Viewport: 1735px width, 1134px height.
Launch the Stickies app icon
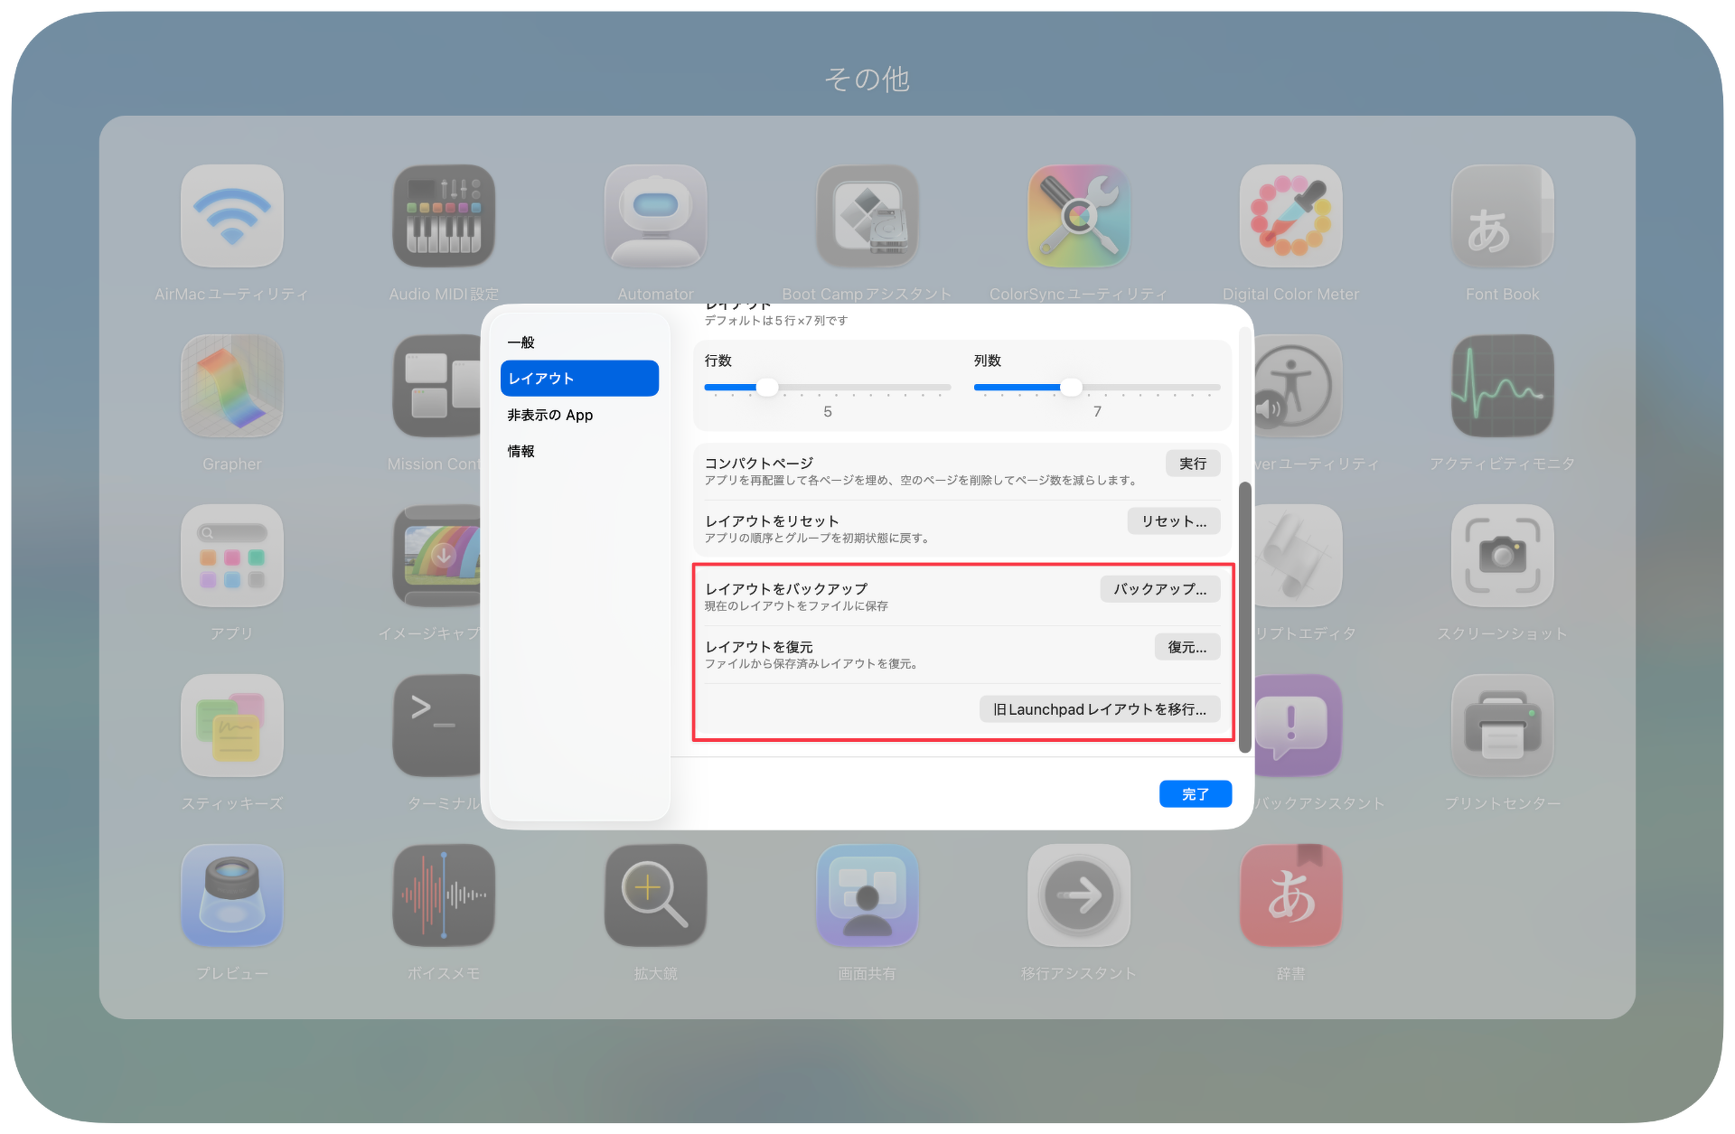232,726
